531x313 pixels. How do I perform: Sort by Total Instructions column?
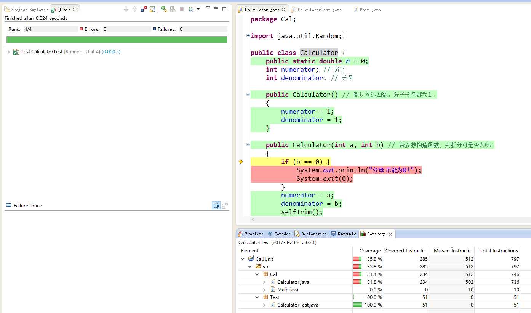[497, 250]
